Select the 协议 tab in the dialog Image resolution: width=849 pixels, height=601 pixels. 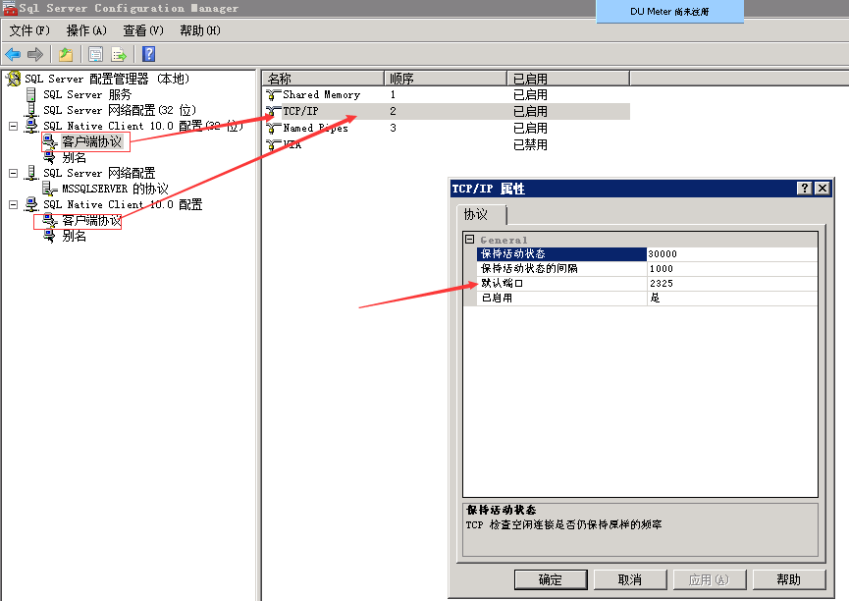click(481, 215)
